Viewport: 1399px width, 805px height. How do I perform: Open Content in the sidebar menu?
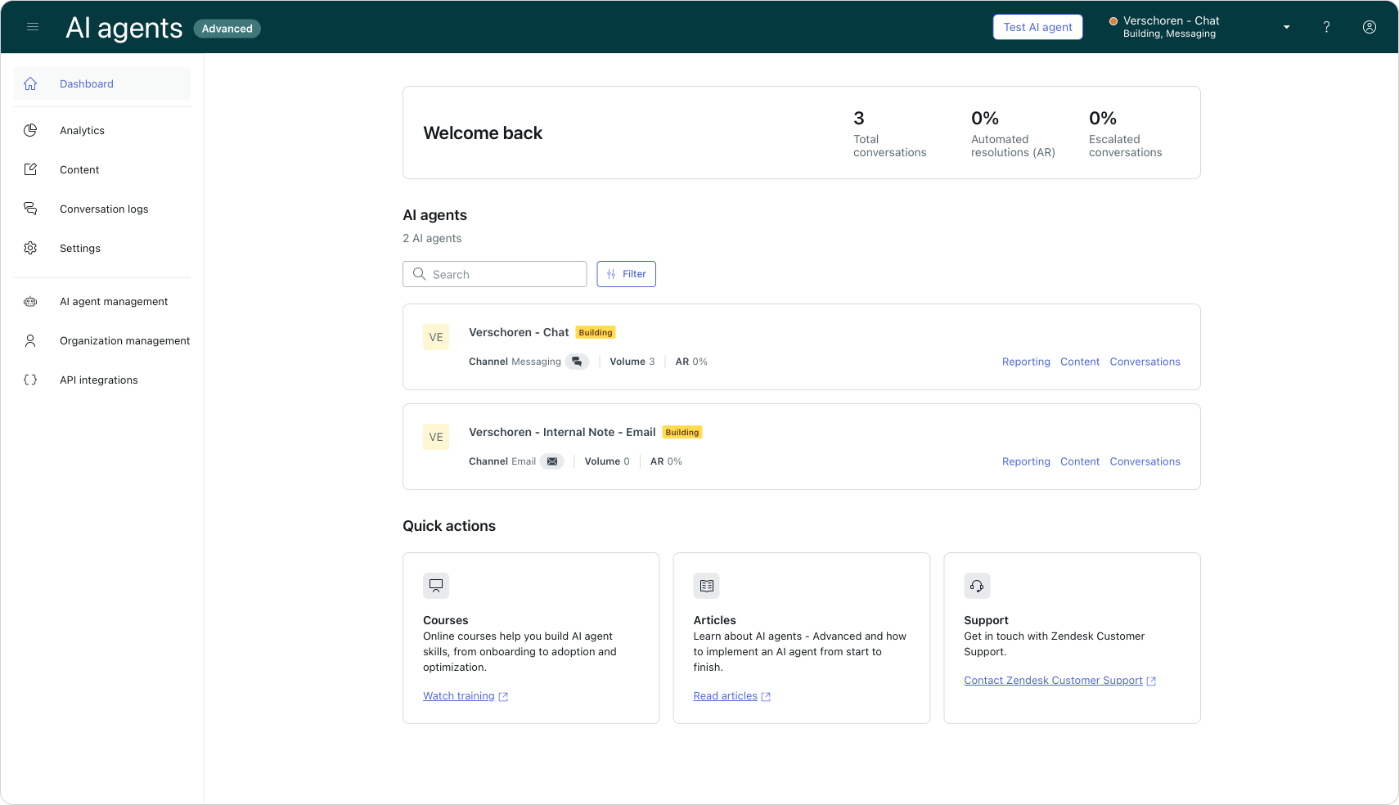click(x=79, y=169)
